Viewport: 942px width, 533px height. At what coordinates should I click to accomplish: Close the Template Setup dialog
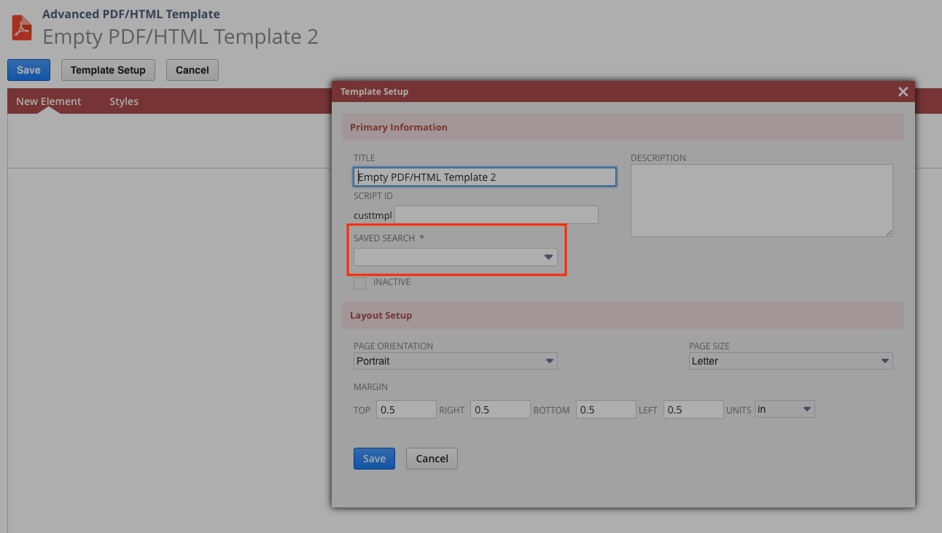[x=903, y=91]
